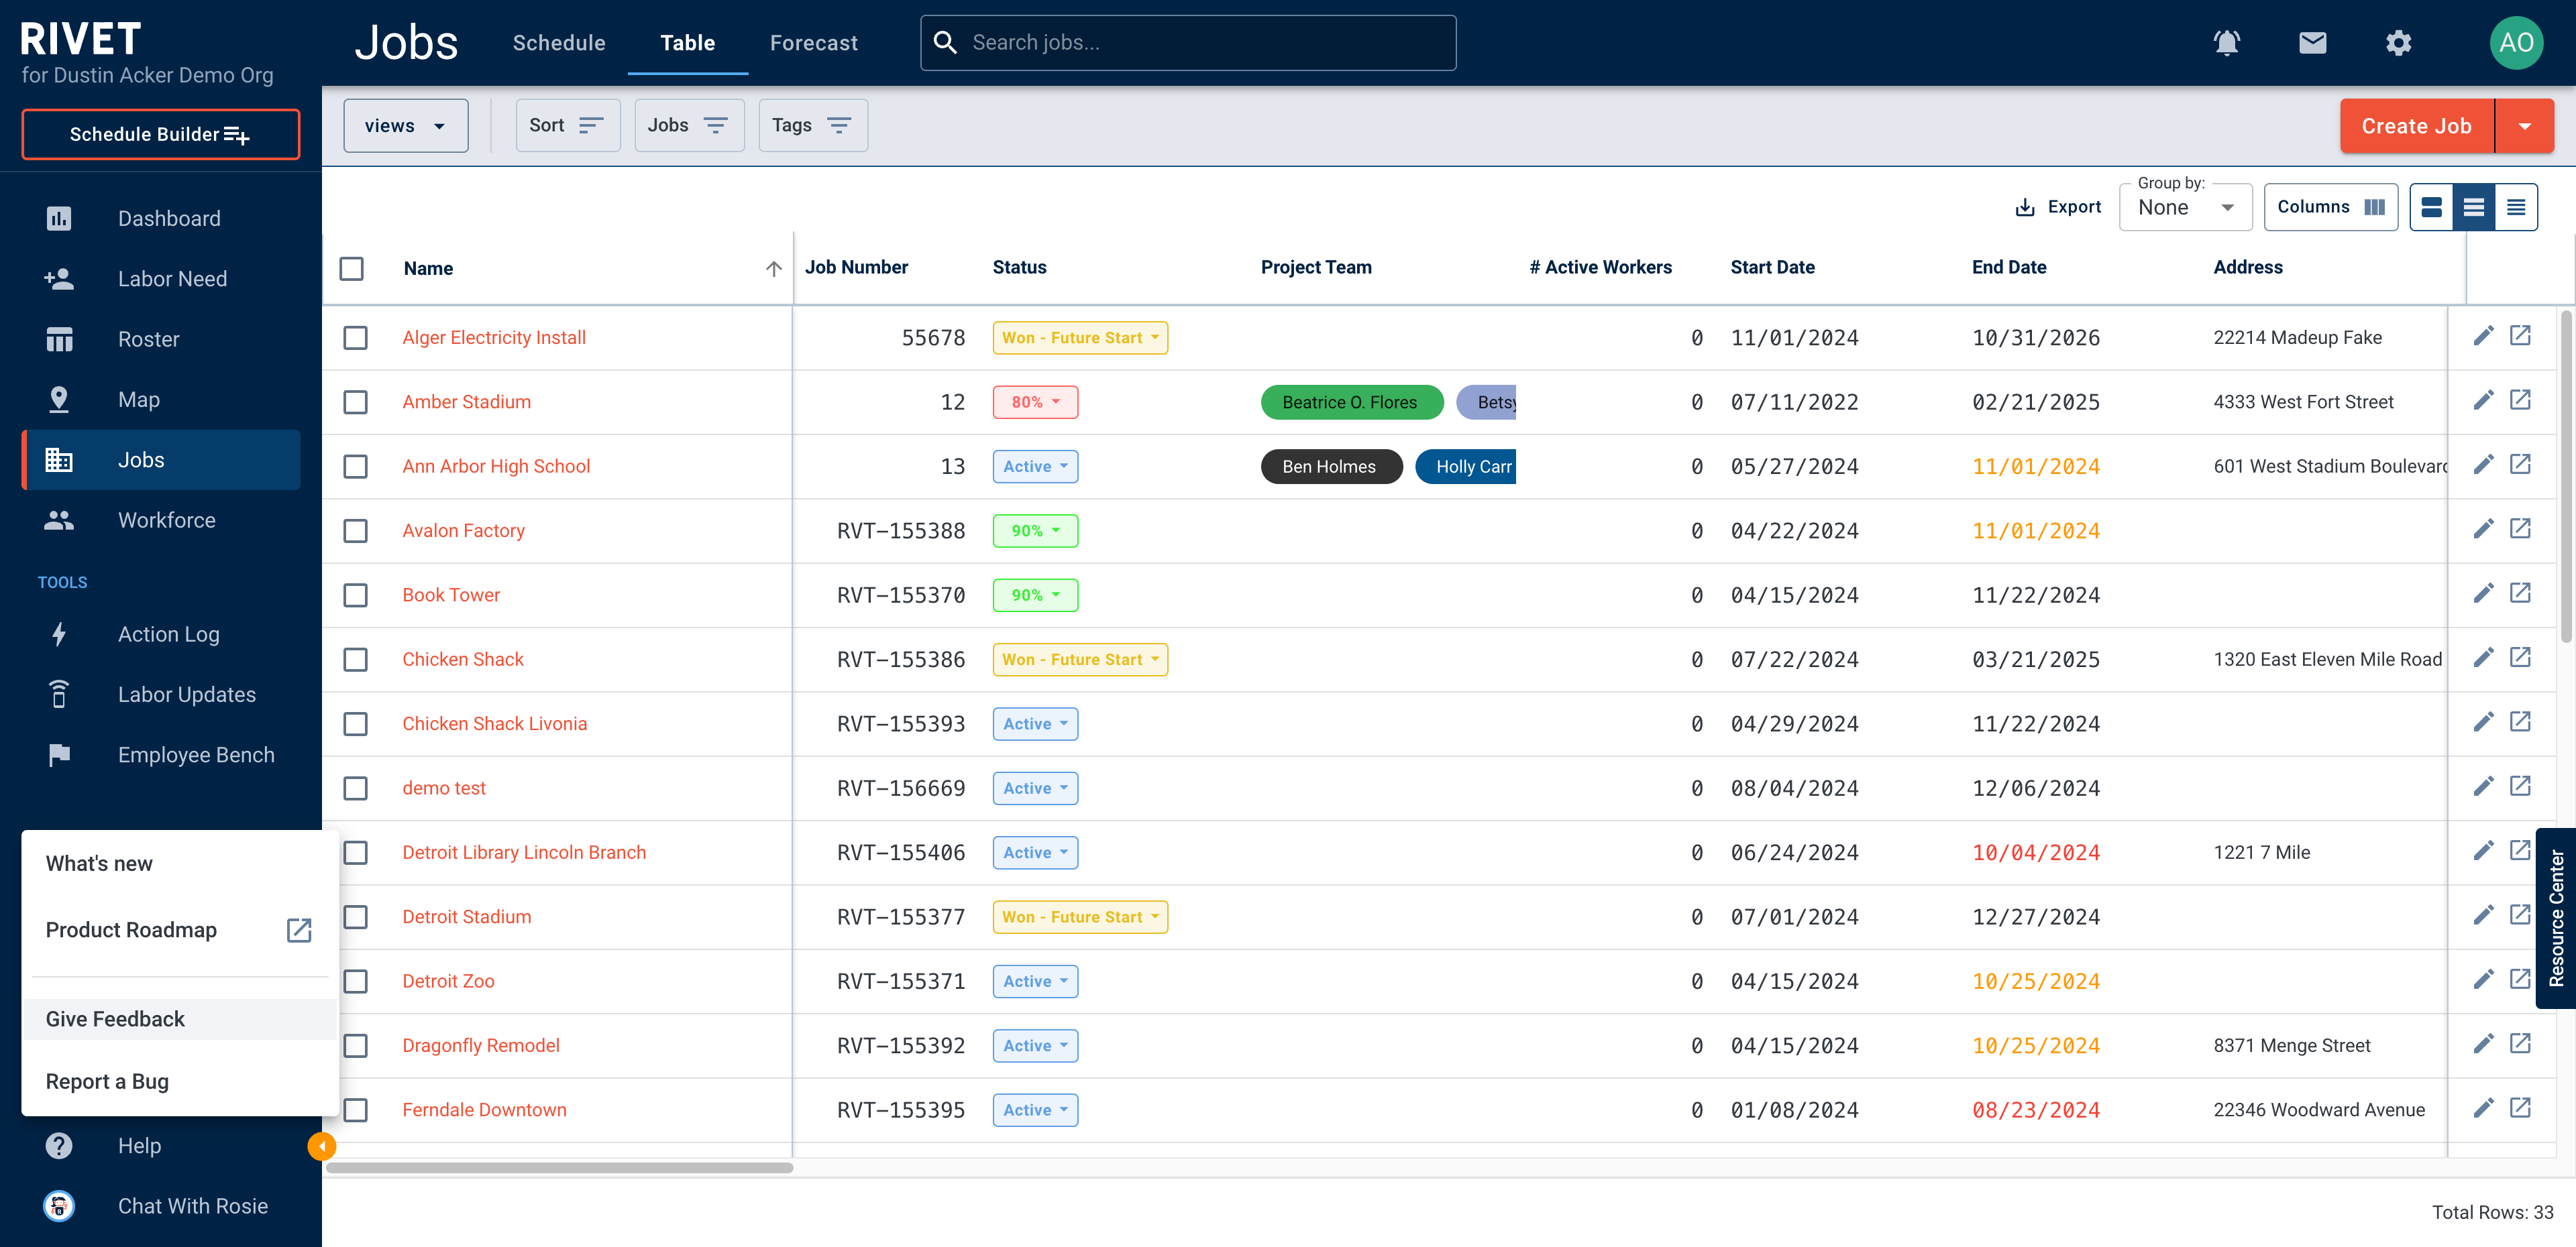Click the Create Job button

2417,126
